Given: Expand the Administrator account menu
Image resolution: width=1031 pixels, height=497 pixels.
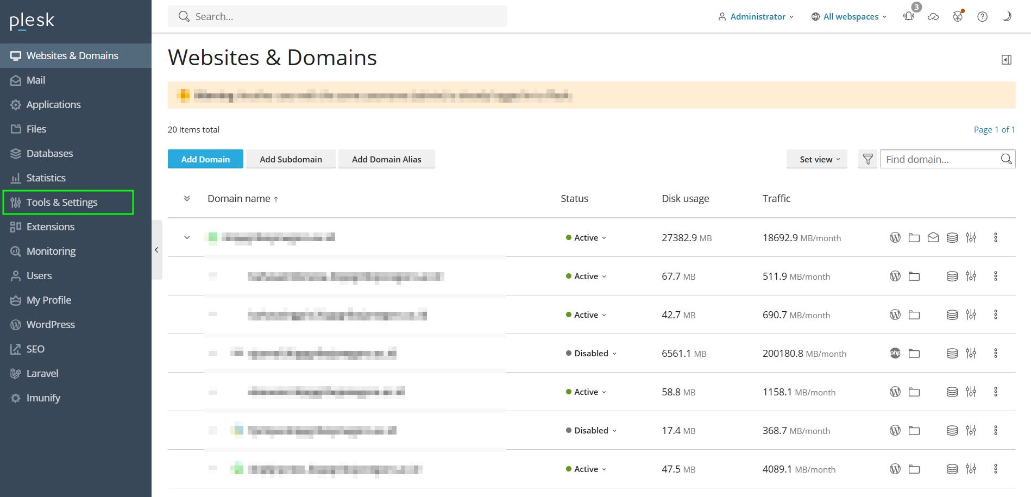Looking at the screenshot, I should point(756,16).
